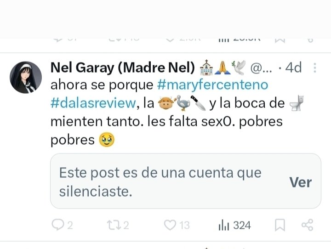Tap the 4d post timestamp
Image resolution: width=331 pixels, height=249 pixels.
pos(294,68)
